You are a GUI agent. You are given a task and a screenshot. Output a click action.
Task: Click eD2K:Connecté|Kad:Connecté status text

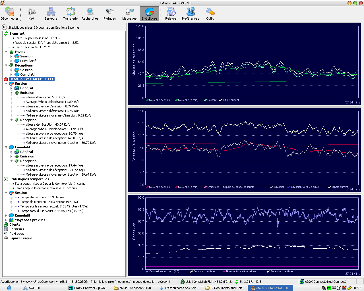(x=326, y=282)
